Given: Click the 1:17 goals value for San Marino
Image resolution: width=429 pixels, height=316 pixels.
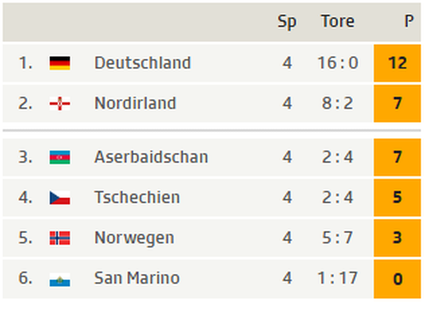Looking at the screenshot, I should point(338,278).
